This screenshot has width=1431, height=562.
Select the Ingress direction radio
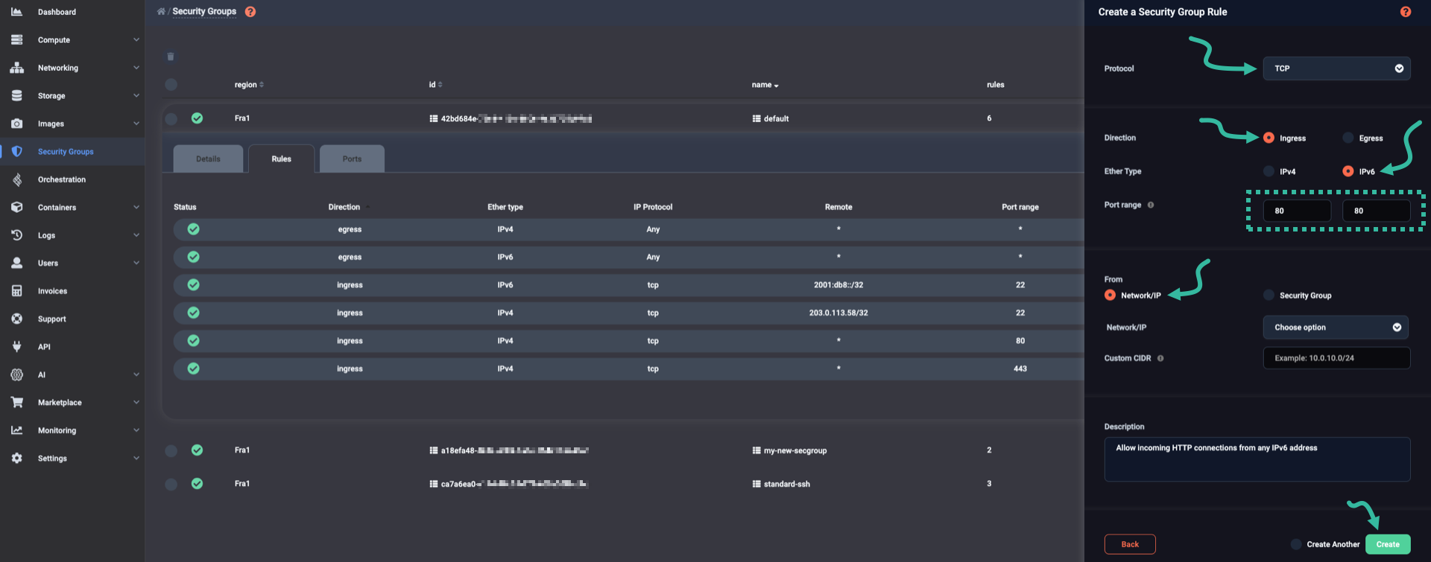click(1269, 138)
